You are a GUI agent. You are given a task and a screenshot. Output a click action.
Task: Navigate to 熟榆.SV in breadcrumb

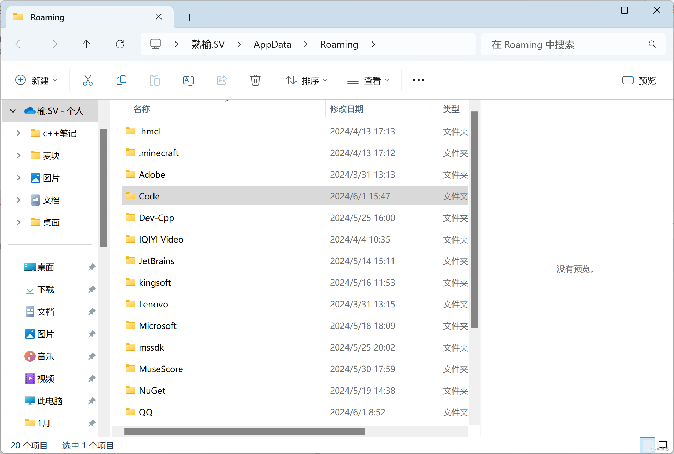[x=208, y=44]
